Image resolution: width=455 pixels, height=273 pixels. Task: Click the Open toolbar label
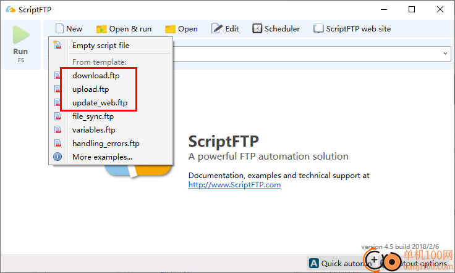188,29
